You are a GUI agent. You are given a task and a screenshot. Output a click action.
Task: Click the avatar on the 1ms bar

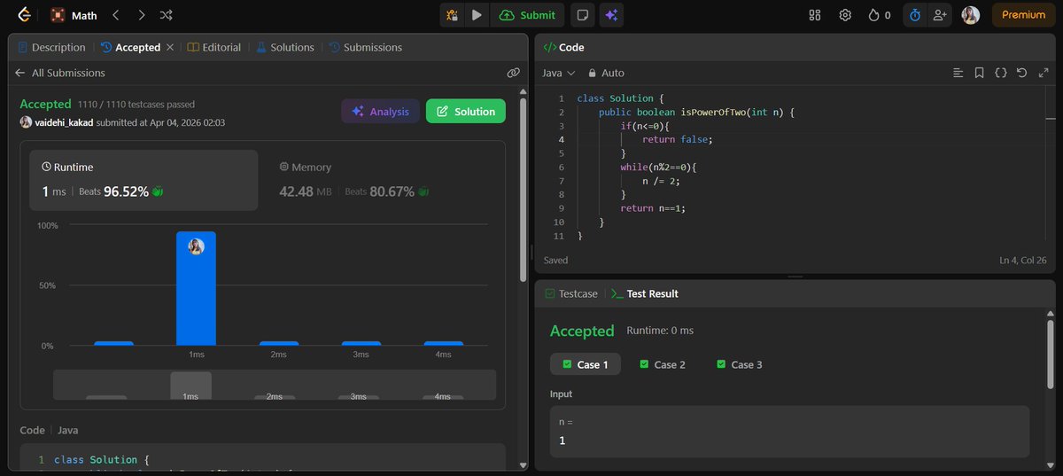coord(196,246)
